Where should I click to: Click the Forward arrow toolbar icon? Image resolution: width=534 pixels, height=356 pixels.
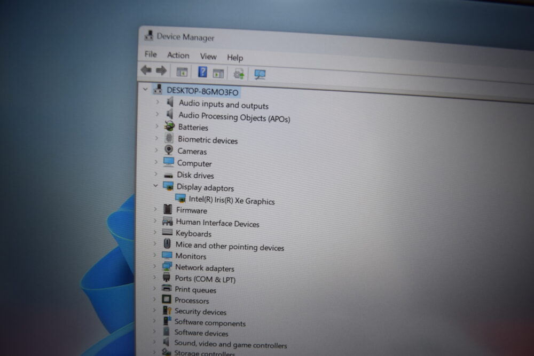point(161,70)
